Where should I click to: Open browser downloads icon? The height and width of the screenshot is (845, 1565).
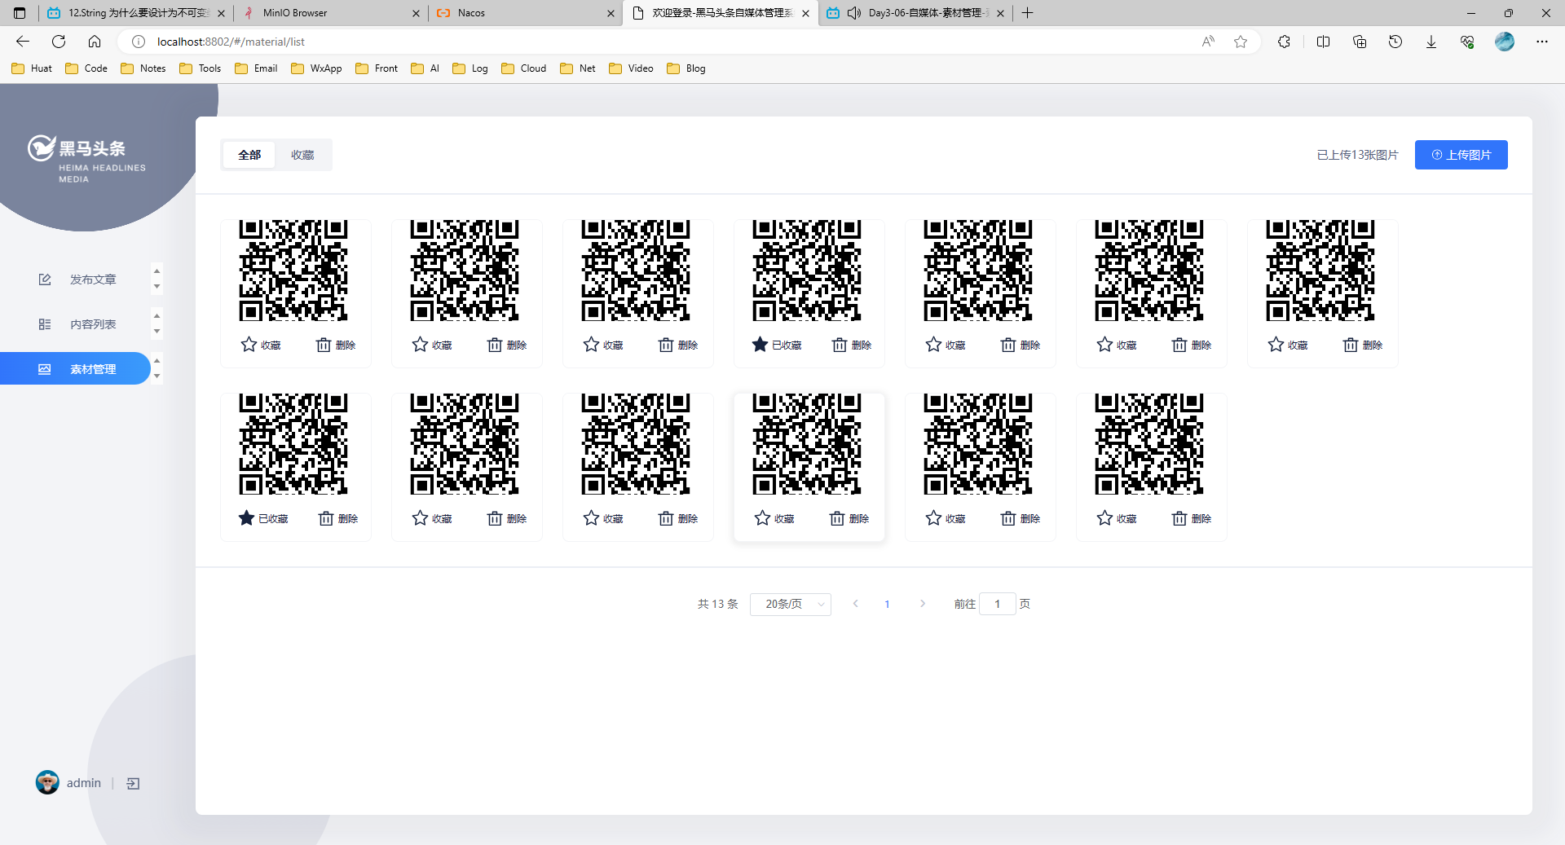1431,42
